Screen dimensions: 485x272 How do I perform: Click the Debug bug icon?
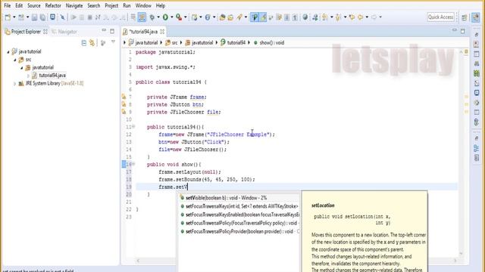point(152,17)
